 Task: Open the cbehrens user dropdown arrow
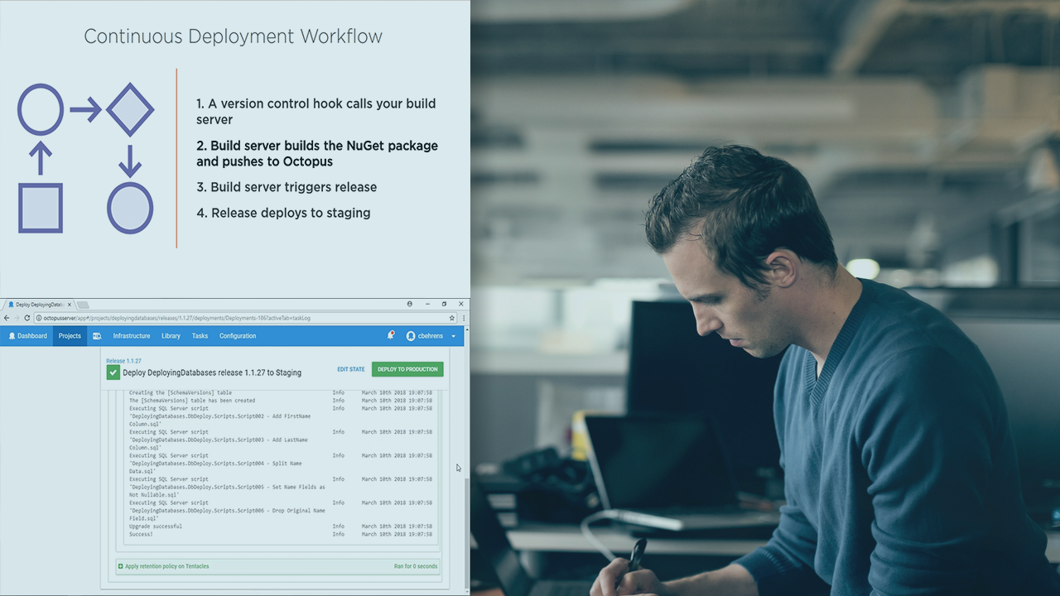pyautogui.click(x=453, y=336)
